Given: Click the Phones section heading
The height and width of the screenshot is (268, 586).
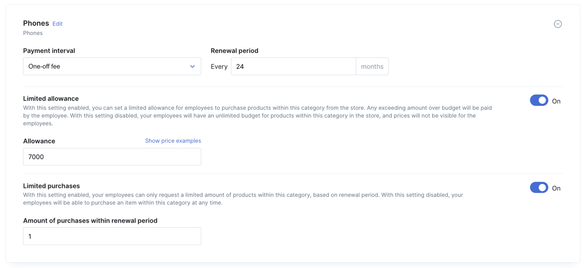Looking at the screenshot, I should coord(36,23).
